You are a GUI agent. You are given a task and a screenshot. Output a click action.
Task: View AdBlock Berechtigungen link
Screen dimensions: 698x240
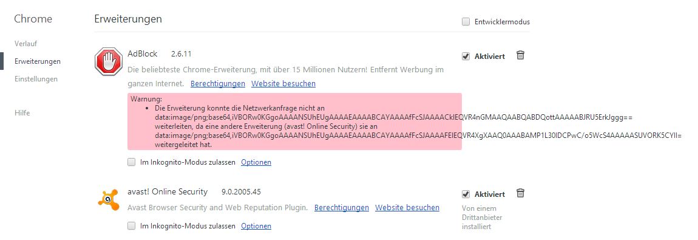coord(218,83)
